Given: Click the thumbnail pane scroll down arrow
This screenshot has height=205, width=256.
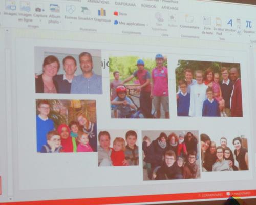Looking at the screenshot, I should click(x=10, y=199).
